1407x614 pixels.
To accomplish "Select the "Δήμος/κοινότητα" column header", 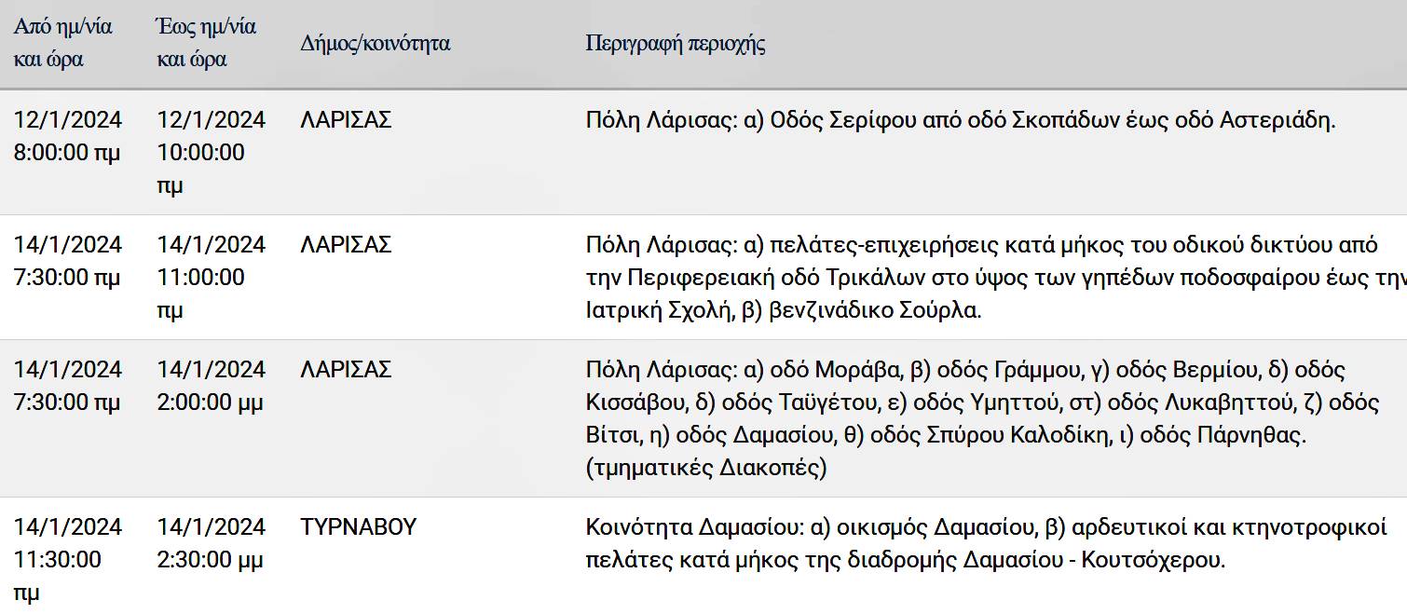I will 375,43.
